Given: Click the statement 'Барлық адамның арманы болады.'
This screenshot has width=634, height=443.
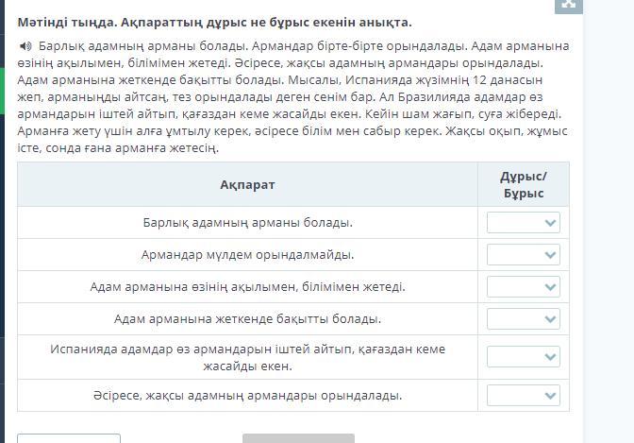Looking at the screenshot, I should [x=247, y=223].
